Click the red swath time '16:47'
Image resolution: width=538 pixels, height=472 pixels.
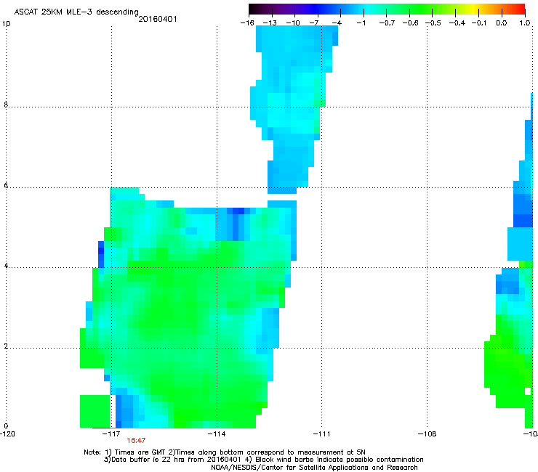click(x=136, y=441)
